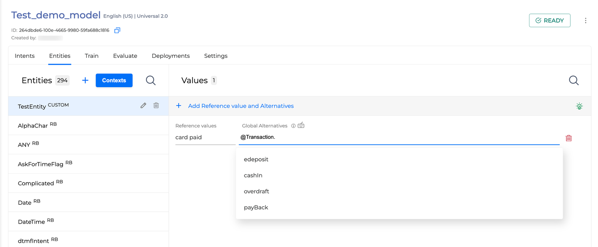Edit the TestEntity entity name
This screenshot has width=598, height=247.
[143, 105]
